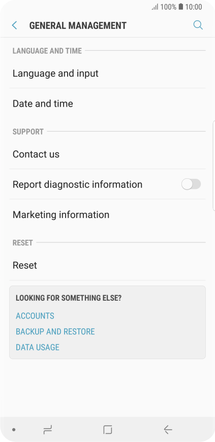Open Language and input settings
Screen dimensions: 215x442
point(108,73)
